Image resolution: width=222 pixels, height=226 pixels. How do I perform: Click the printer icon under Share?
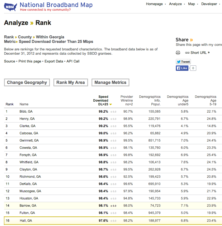tap(178, 53)
